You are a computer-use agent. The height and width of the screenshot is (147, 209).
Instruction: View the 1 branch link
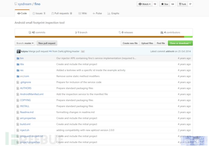click(x=81, y=32)
